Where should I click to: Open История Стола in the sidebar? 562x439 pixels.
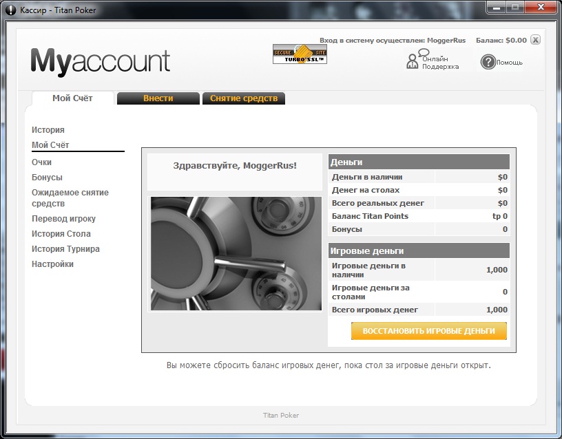click(61, 234)
